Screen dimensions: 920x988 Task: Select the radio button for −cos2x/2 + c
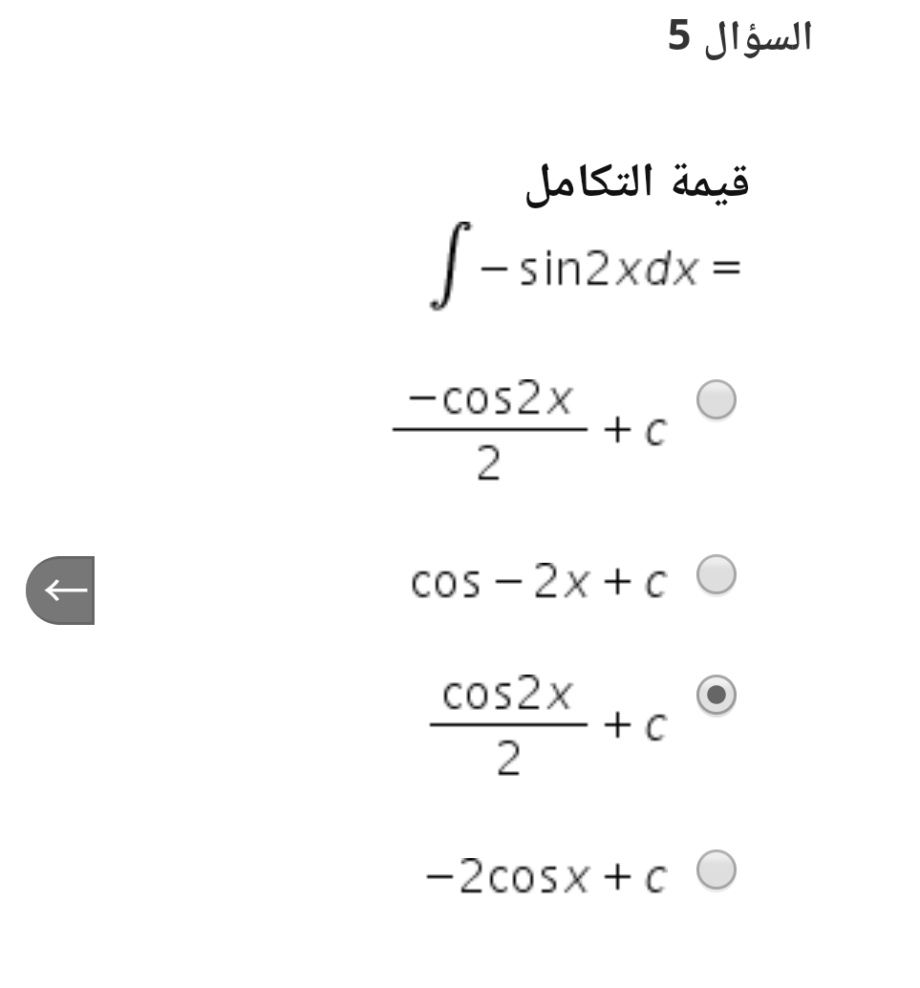click(x=717, y=399)
